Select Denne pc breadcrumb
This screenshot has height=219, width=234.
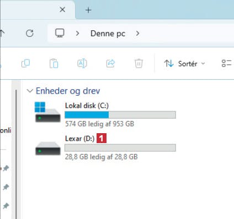tap(108, 34)
